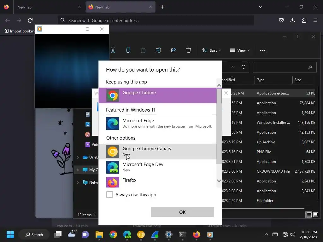
Task: Click the Firefox address bar
Action: (x=156, y=20)
